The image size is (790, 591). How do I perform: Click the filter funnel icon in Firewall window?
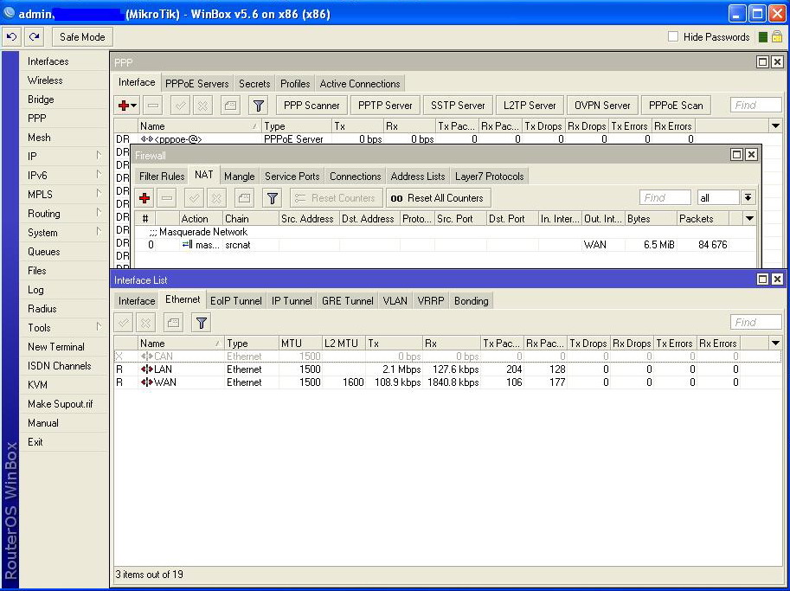(273, 198)
